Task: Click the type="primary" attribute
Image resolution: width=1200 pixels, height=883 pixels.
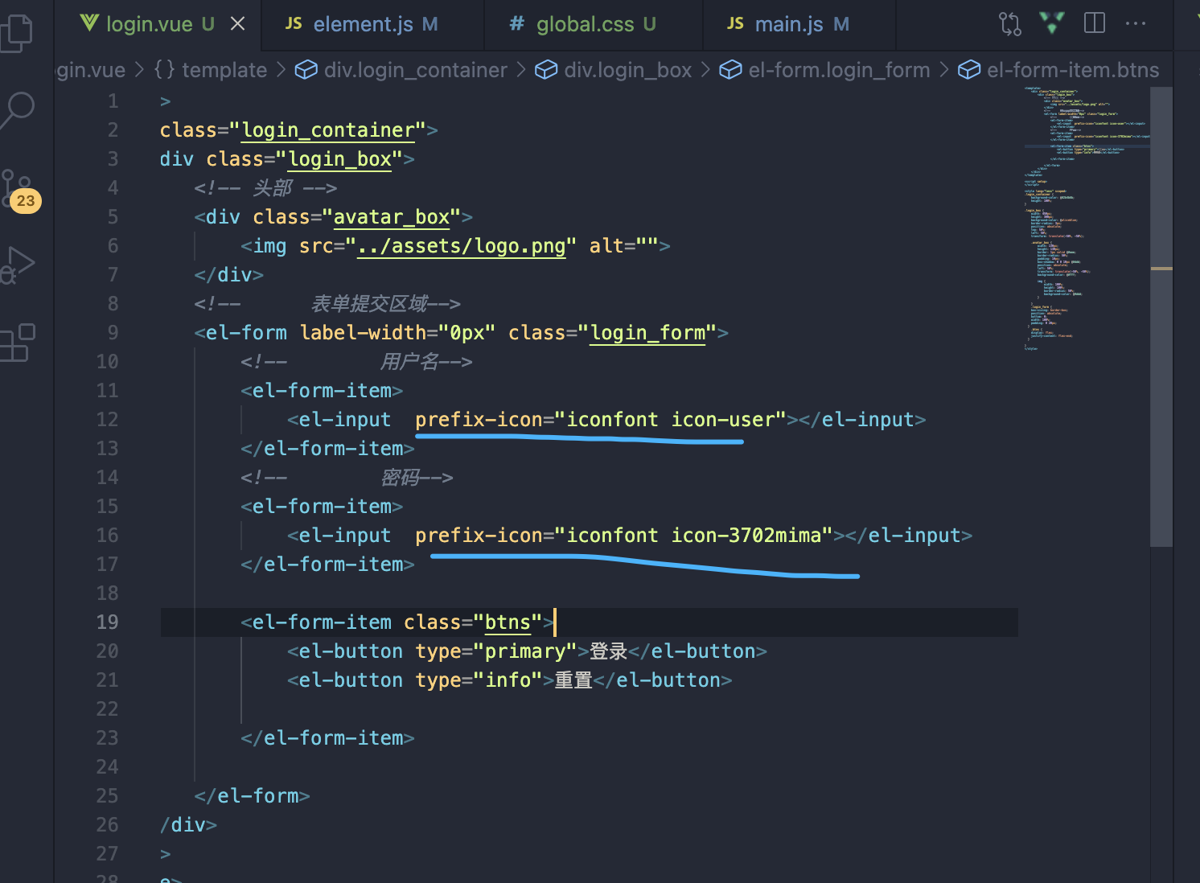Action: click(x=496, y=651)
